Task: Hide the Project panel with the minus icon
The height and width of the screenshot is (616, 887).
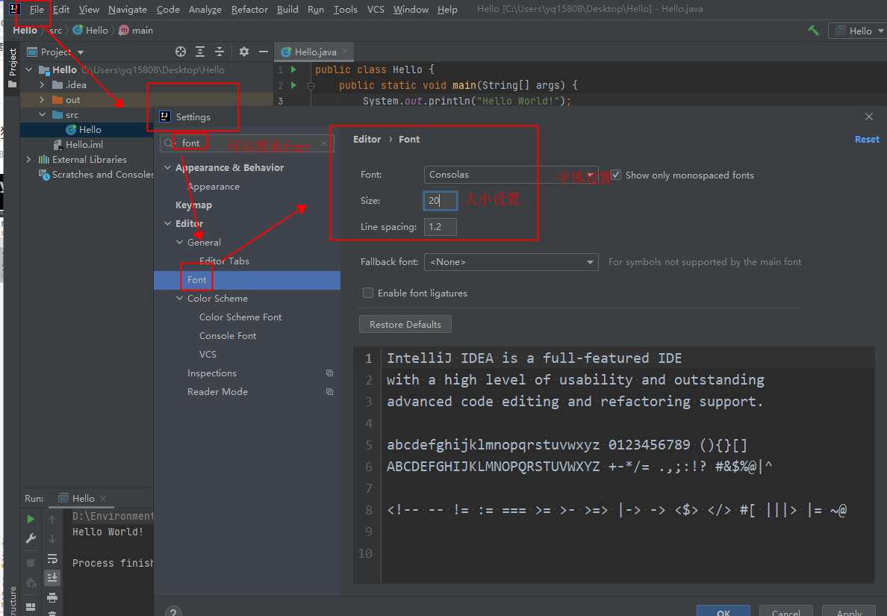Action: coord(263,52)
